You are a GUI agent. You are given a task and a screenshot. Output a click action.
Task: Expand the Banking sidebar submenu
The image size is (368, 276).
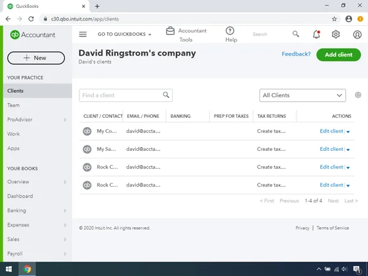[x=65, y=210]
